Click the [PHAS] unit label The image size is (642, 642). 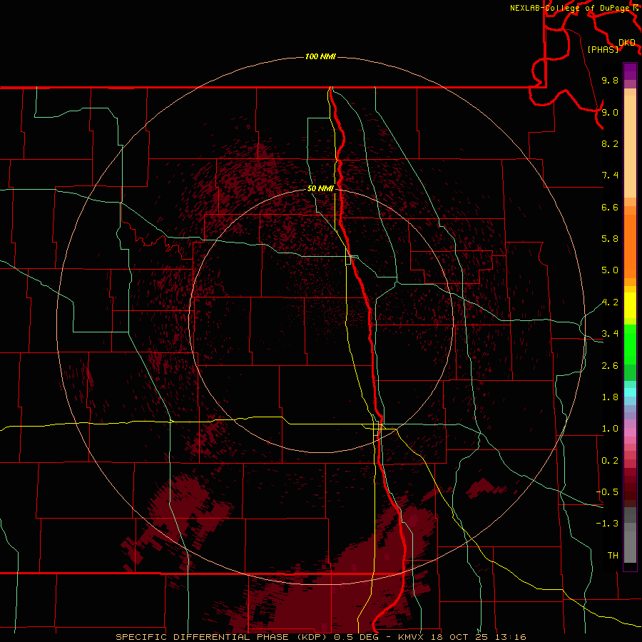[603, 49]
